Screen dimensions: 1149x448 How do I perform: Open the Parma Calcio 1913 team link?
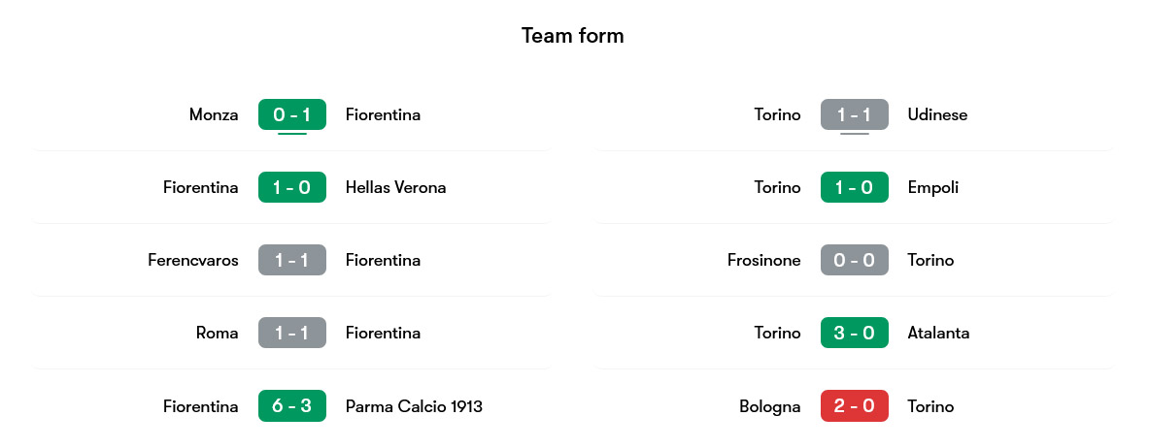[x=414, y=405]
